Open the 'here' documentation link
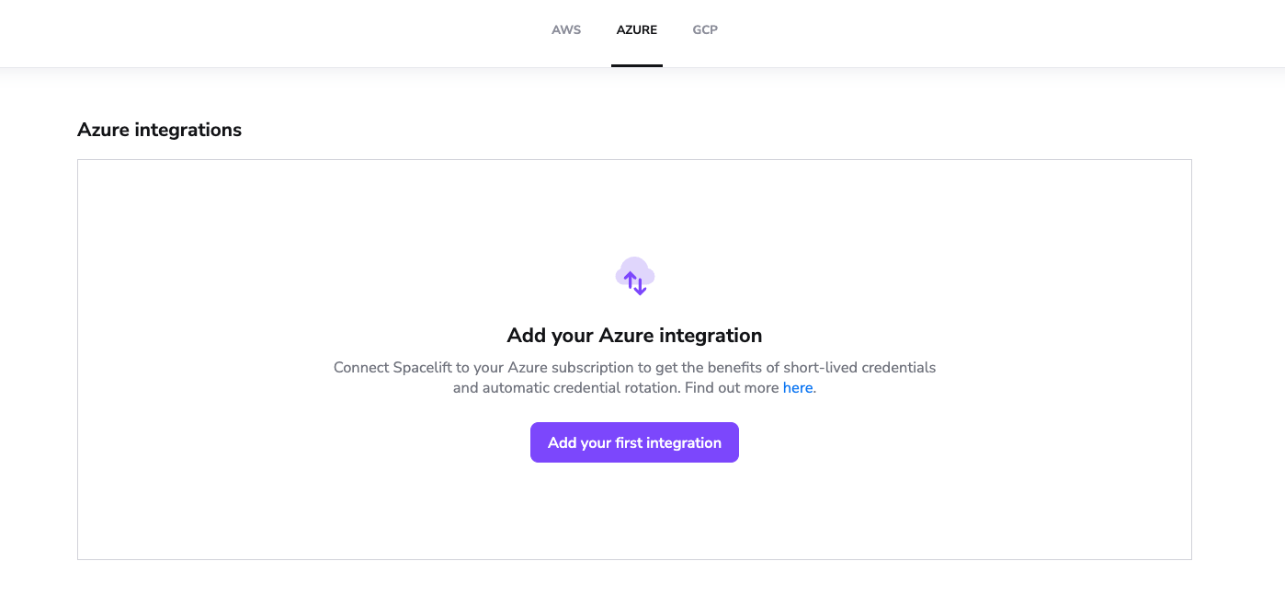This screenshot has width=1285, height=607. (x=798, y=388)
